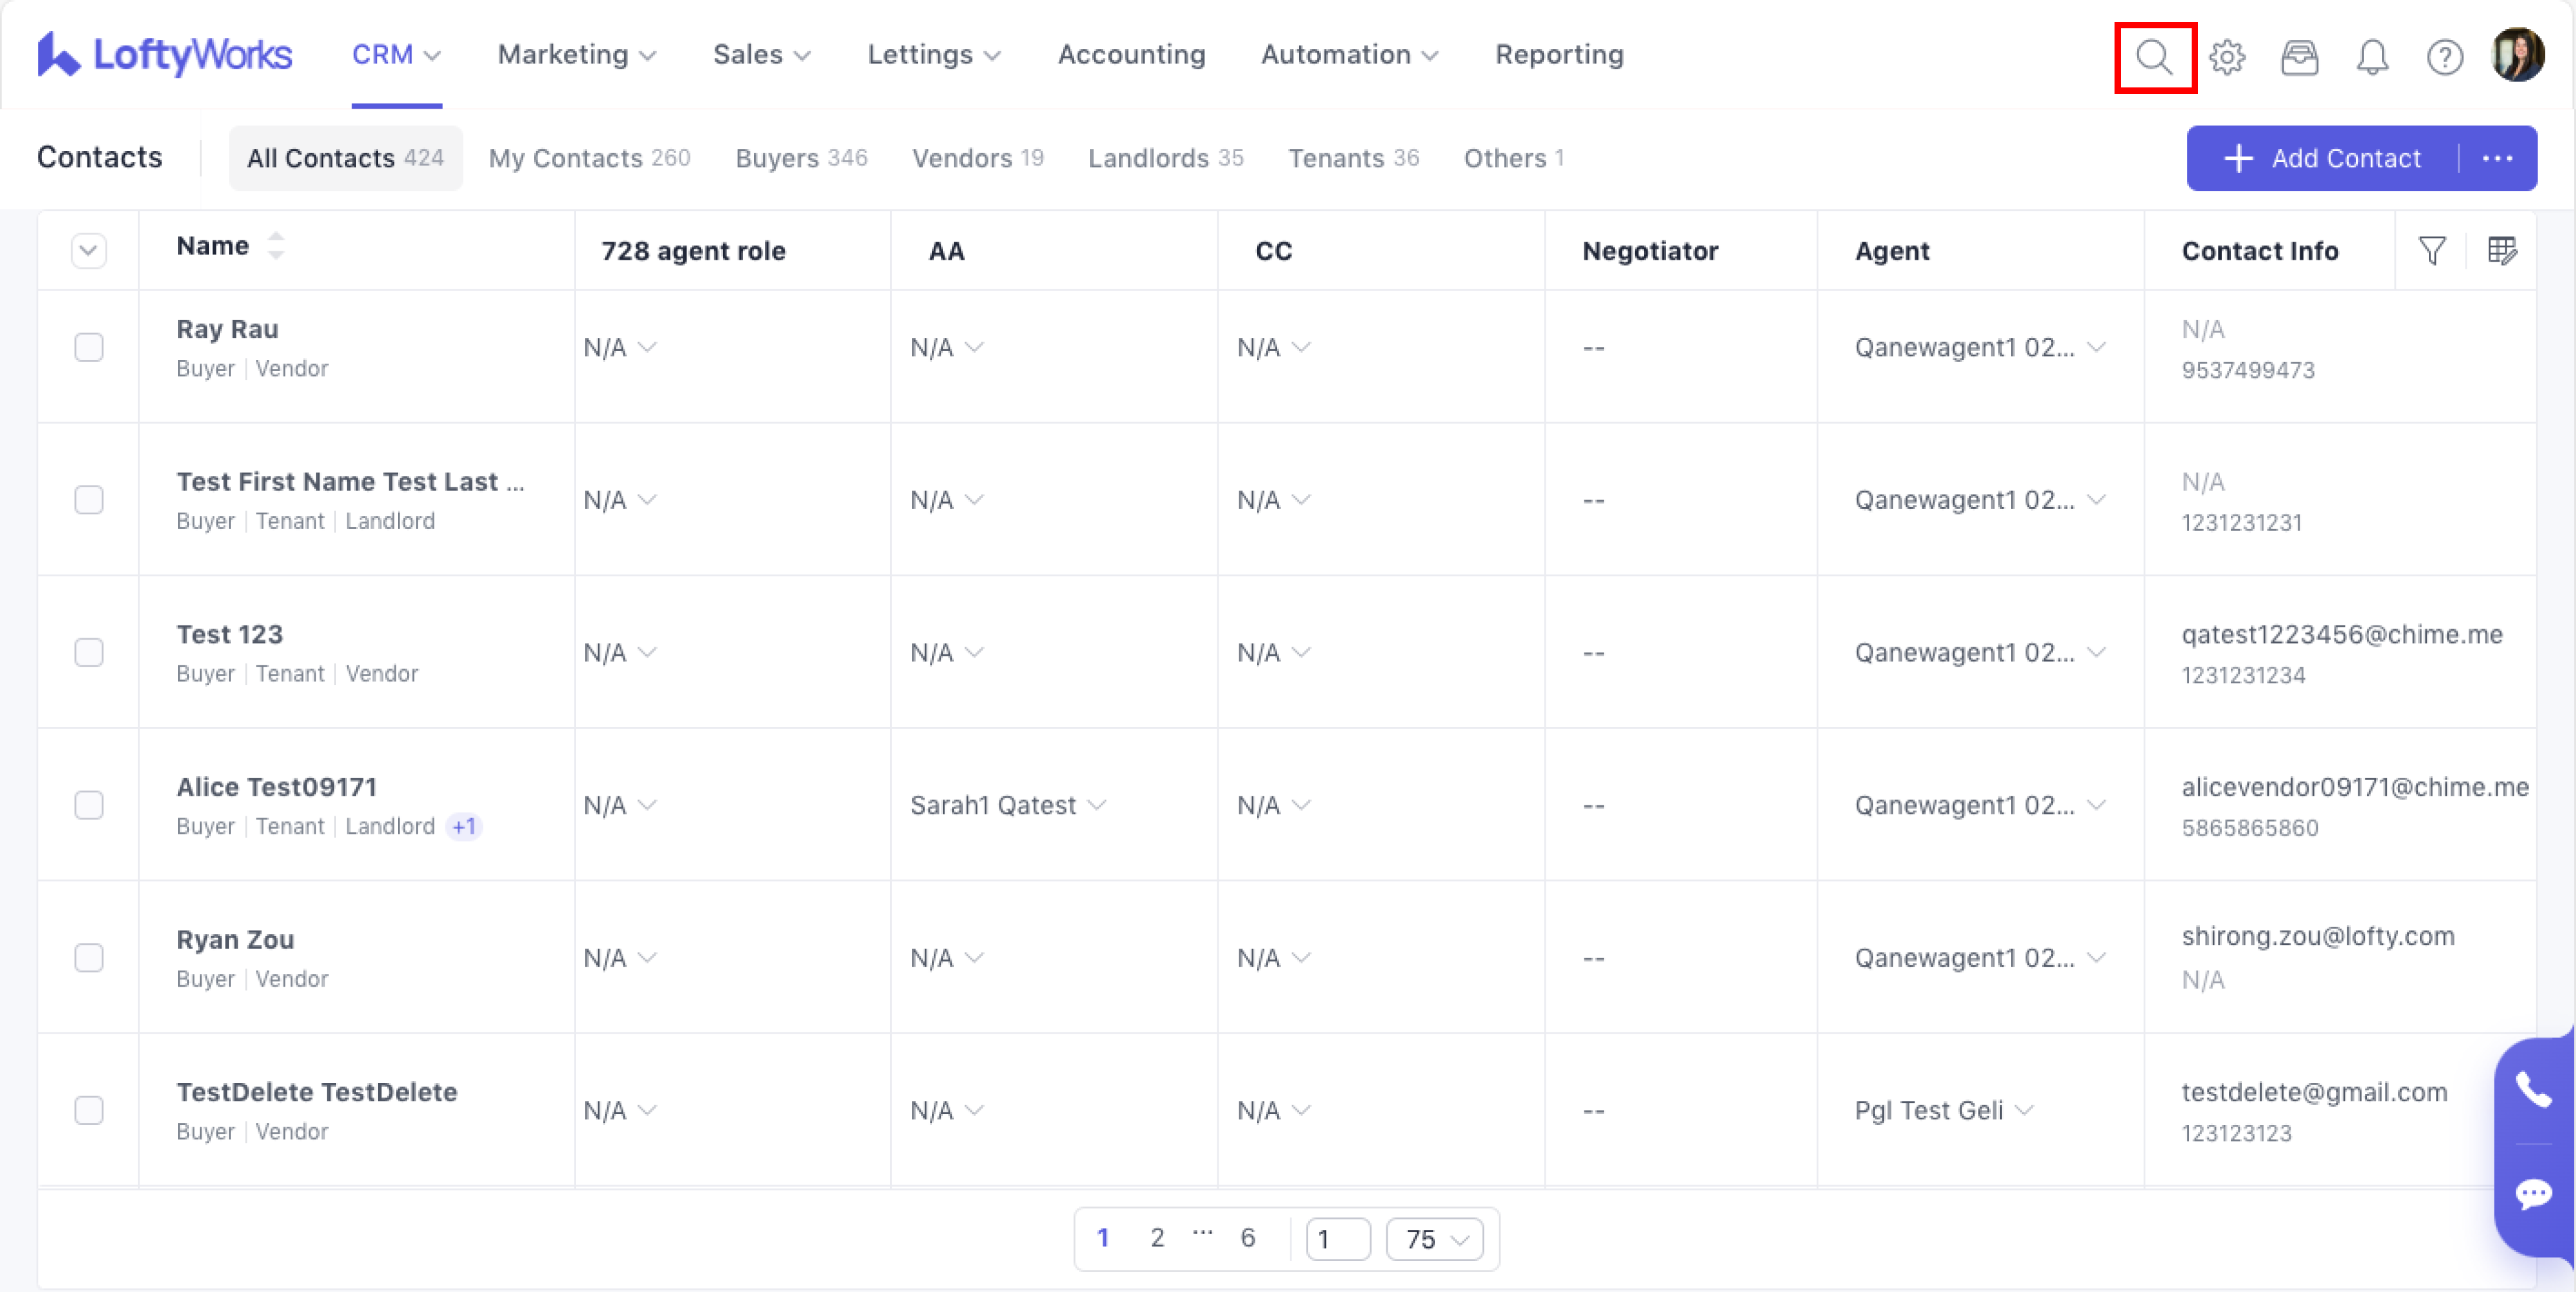Viewport: 2576px width, 1292px height.
Task: Click the floating phone dialer icon
Action: tap(2533, 1089)
